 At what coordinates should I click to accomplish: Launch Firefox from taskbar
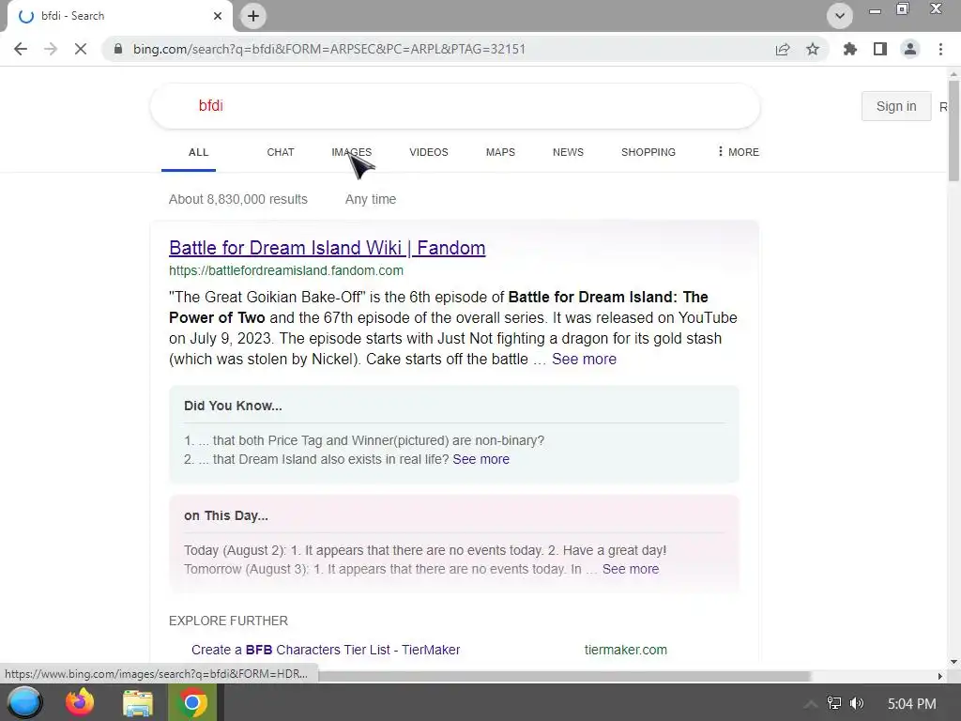point(80,702)
